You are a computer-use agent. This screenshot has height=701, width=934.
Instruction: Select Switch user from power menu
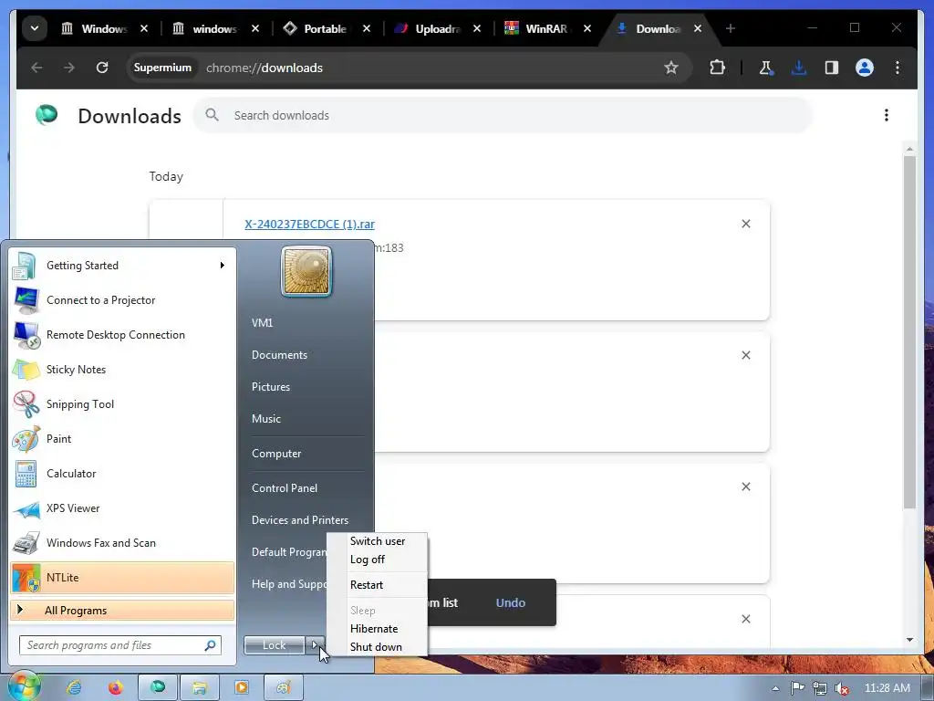coord(377,541)
